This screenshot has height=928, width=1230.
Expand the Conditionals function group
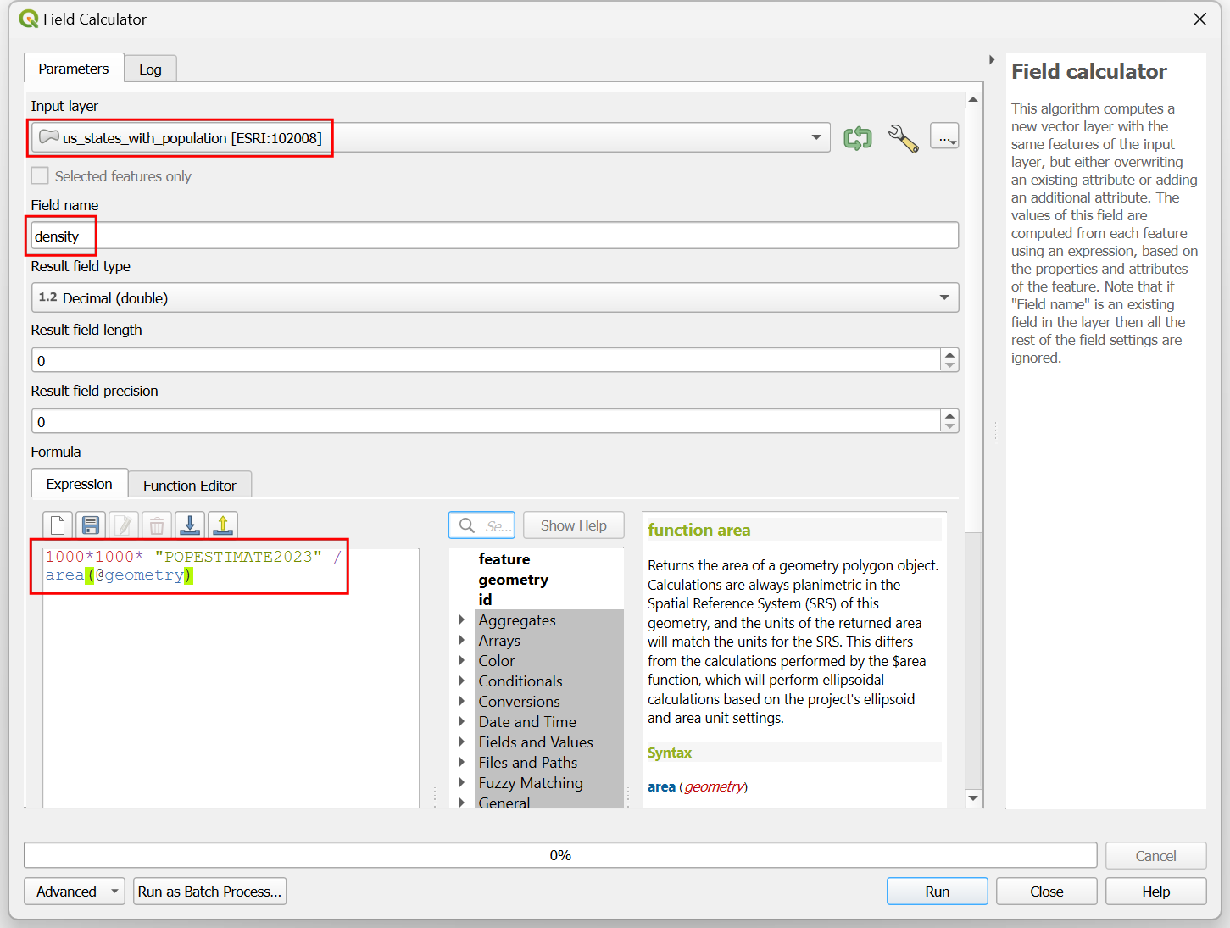click(x=462, y=681)
